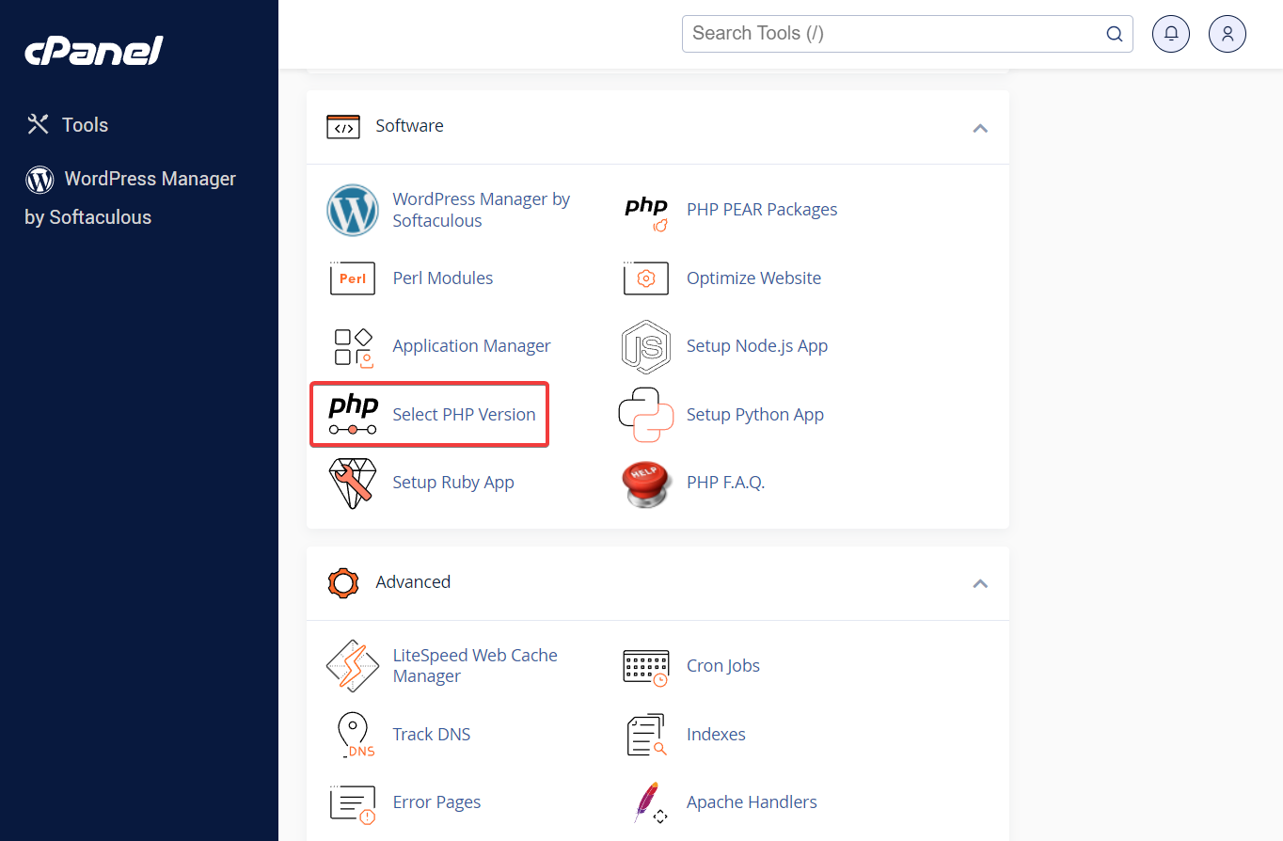This screenshot has width=1283, height=841.
Task: Click the Python logo icon
Action: (646, 415)
